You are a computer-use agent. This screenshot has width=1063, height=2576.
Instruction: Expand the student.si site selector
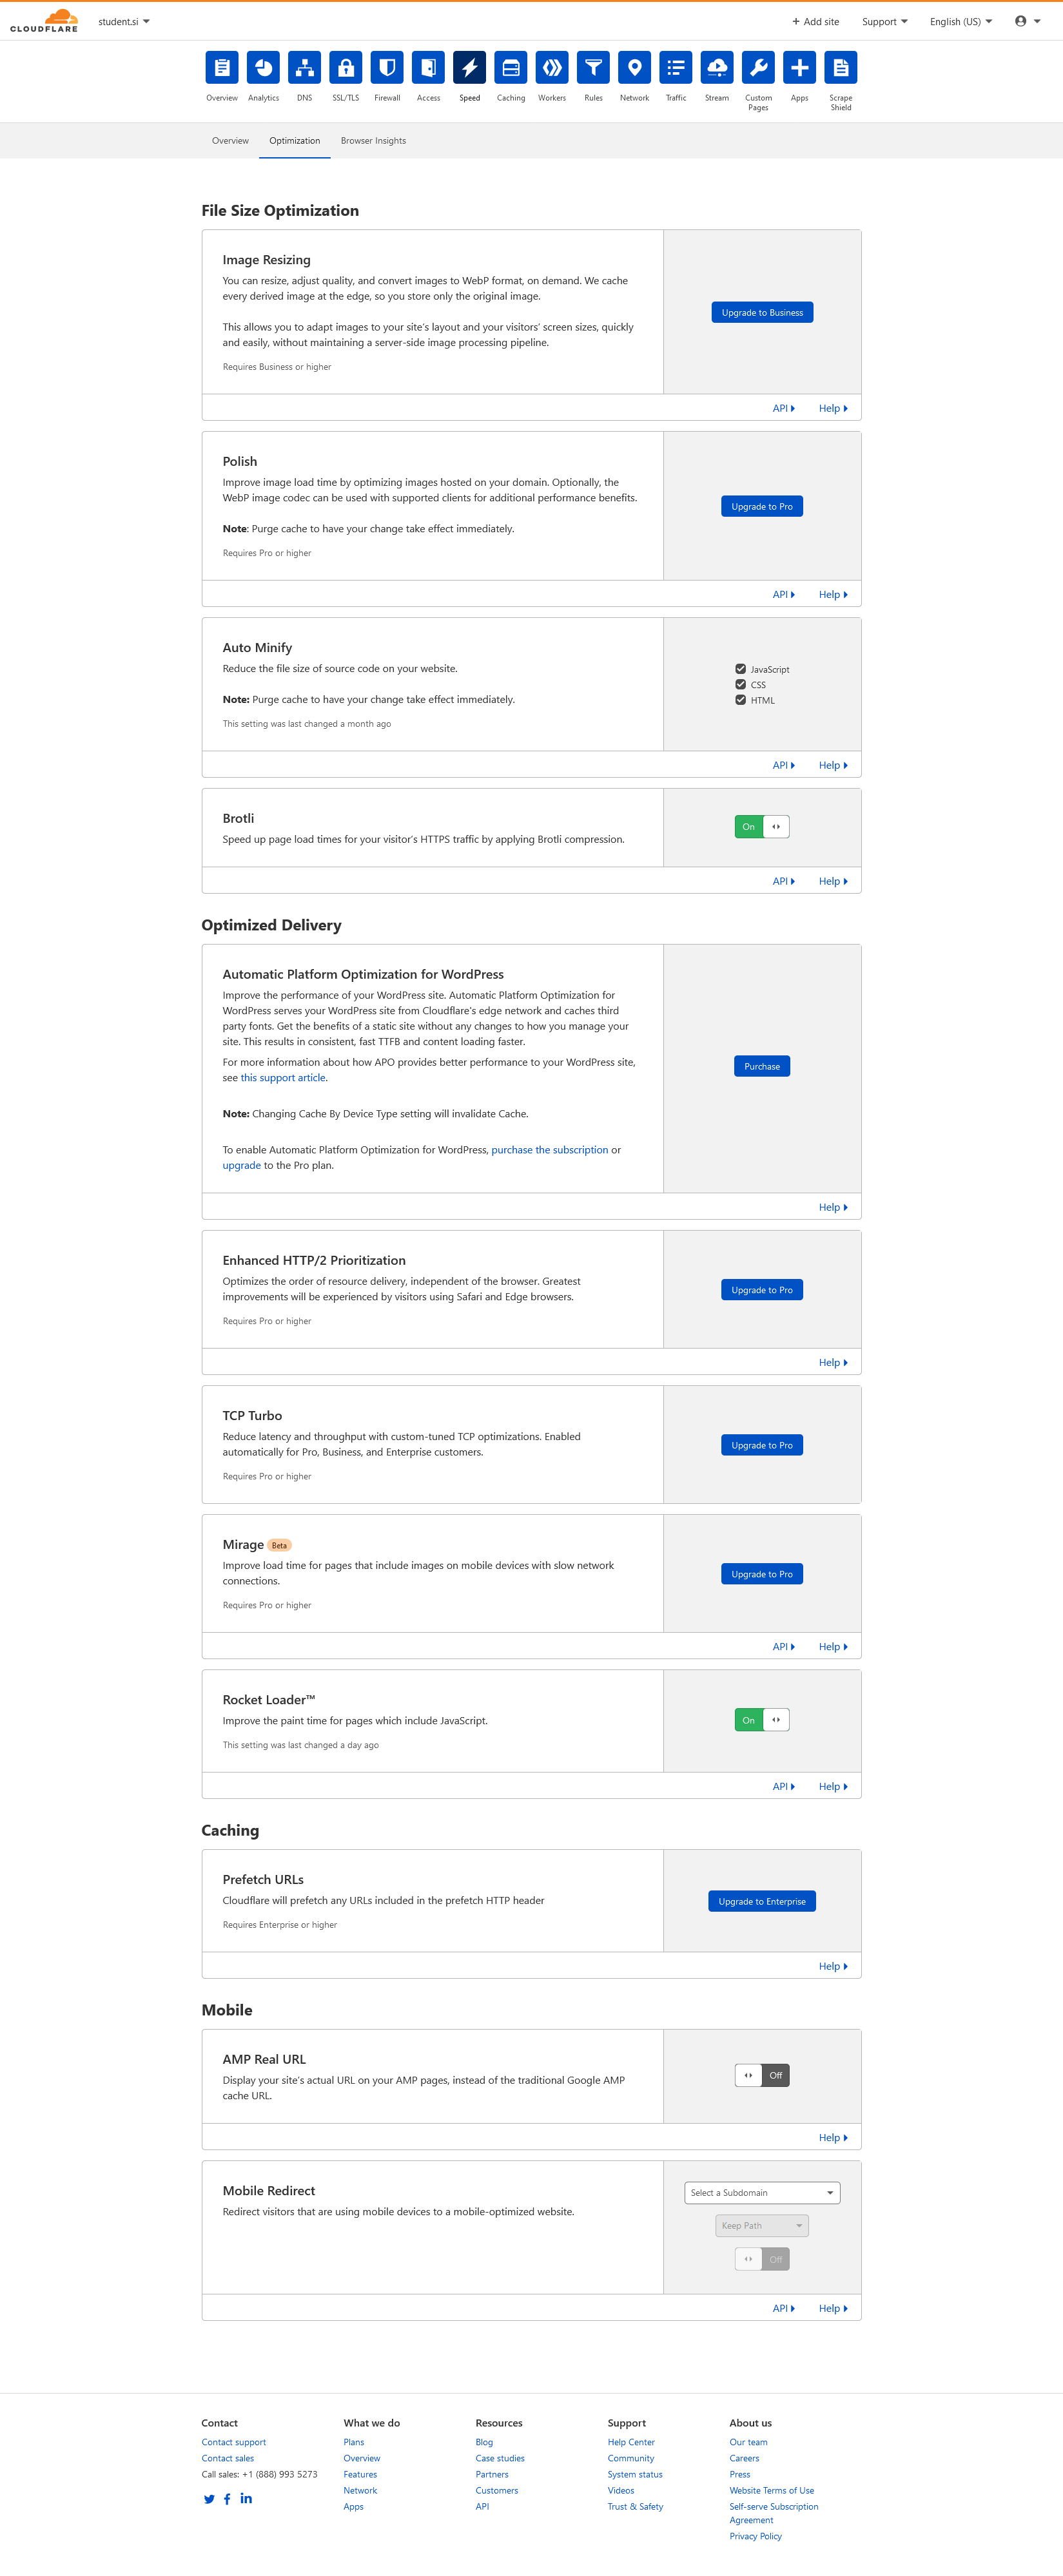point(124,21)
